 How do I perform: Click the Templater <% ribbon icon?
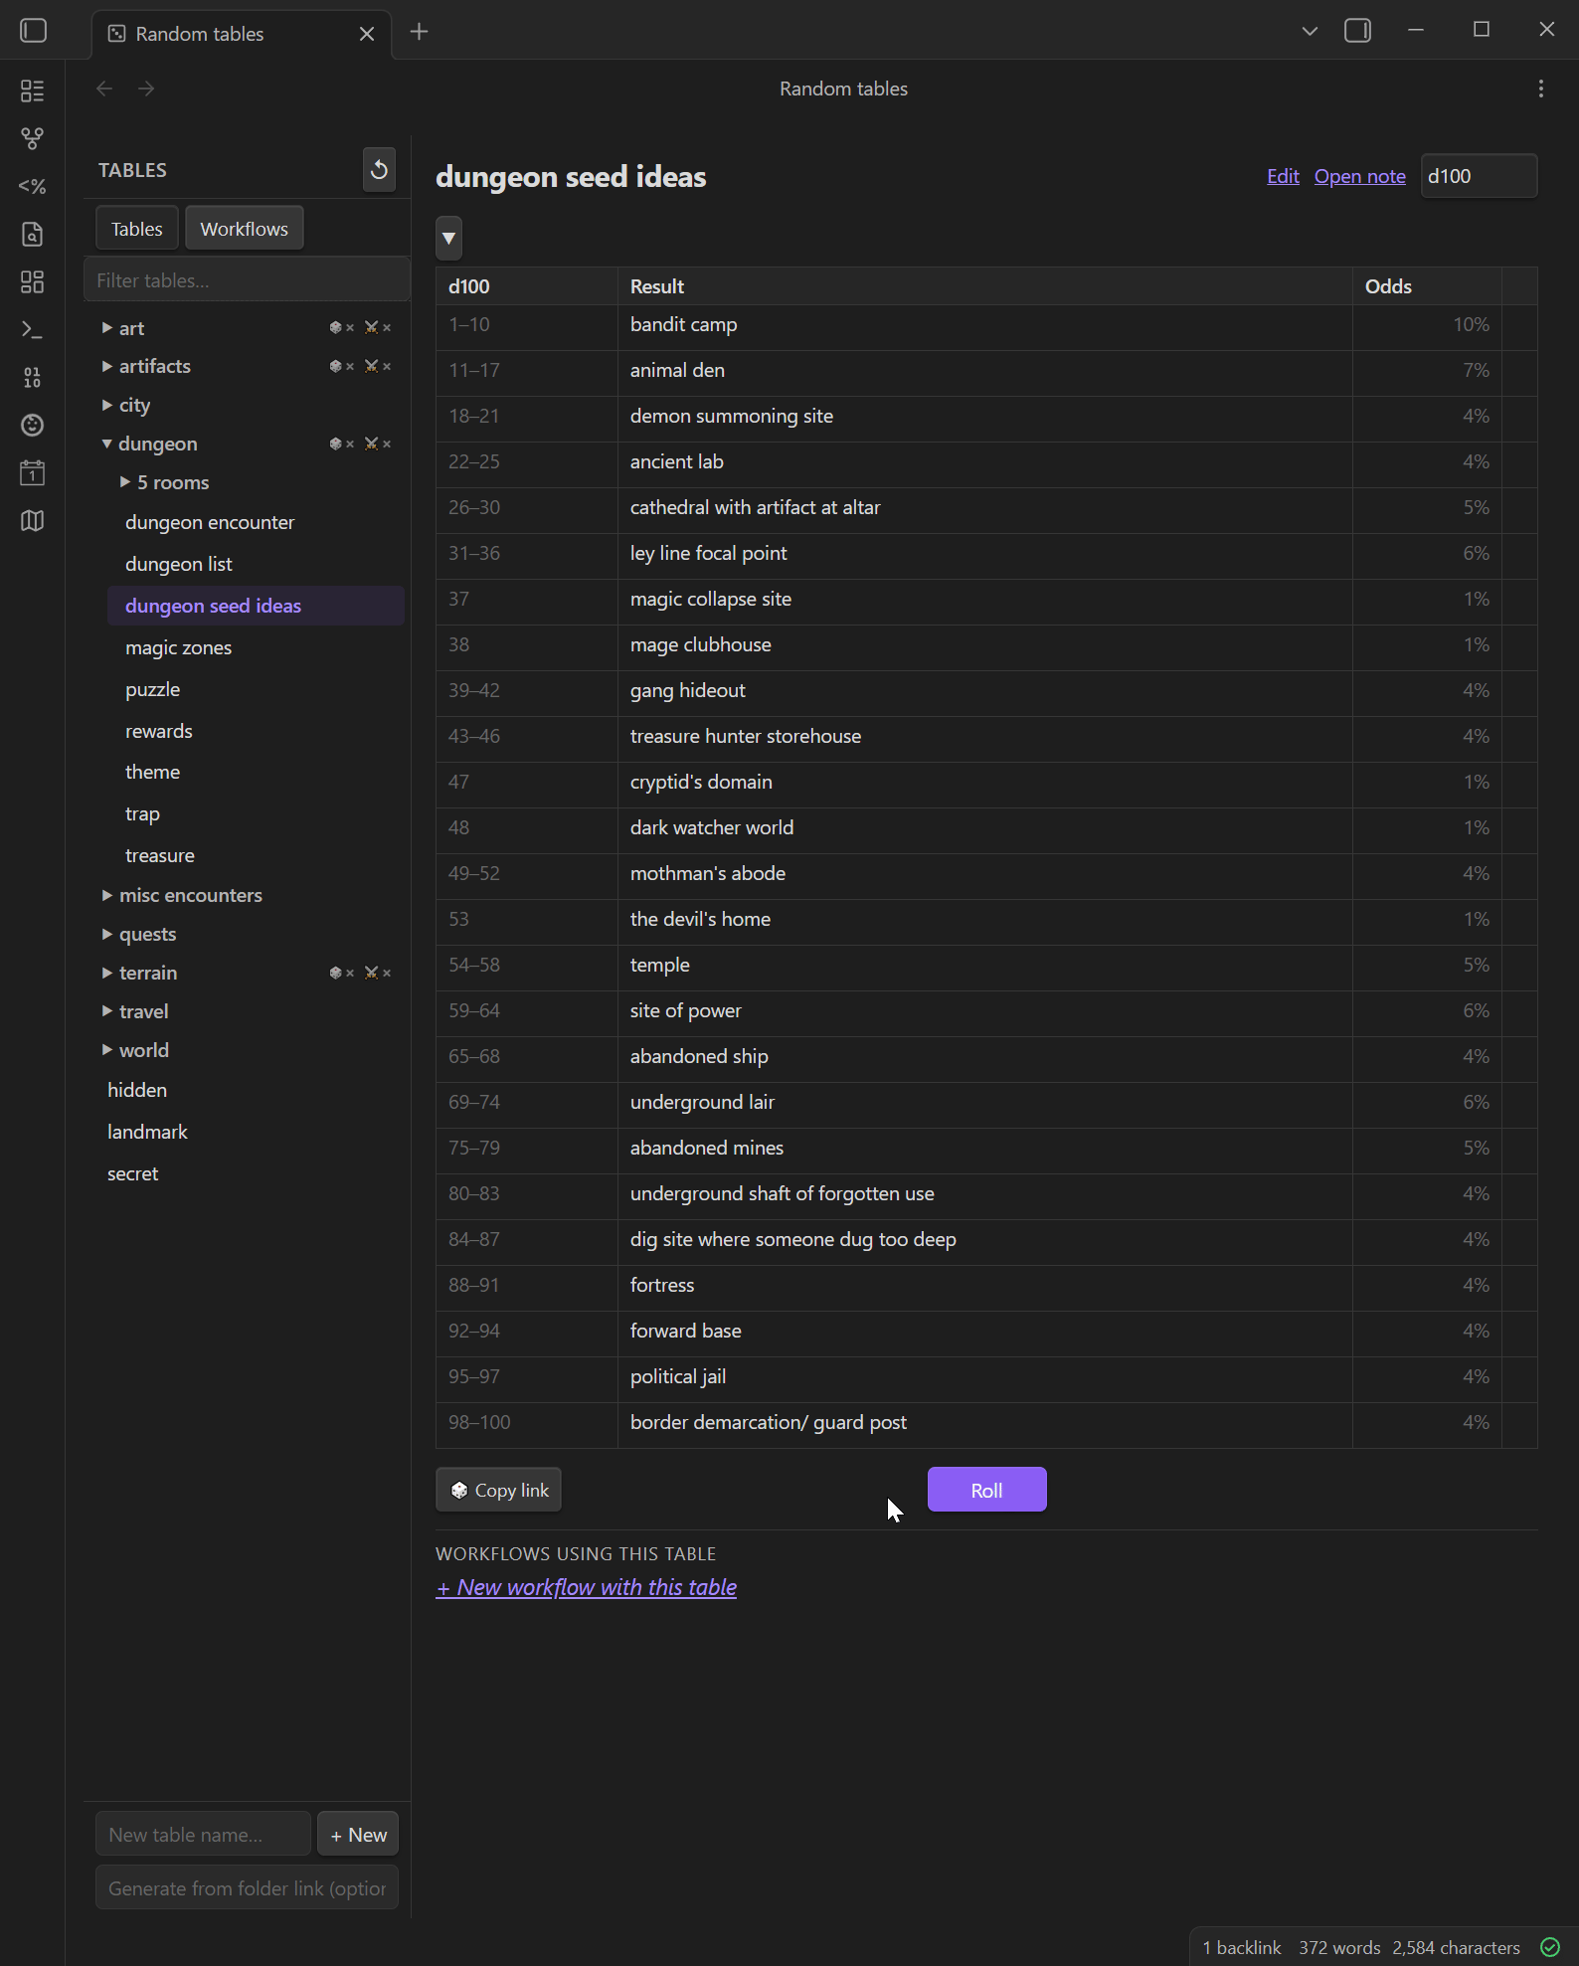click(32, 186)
